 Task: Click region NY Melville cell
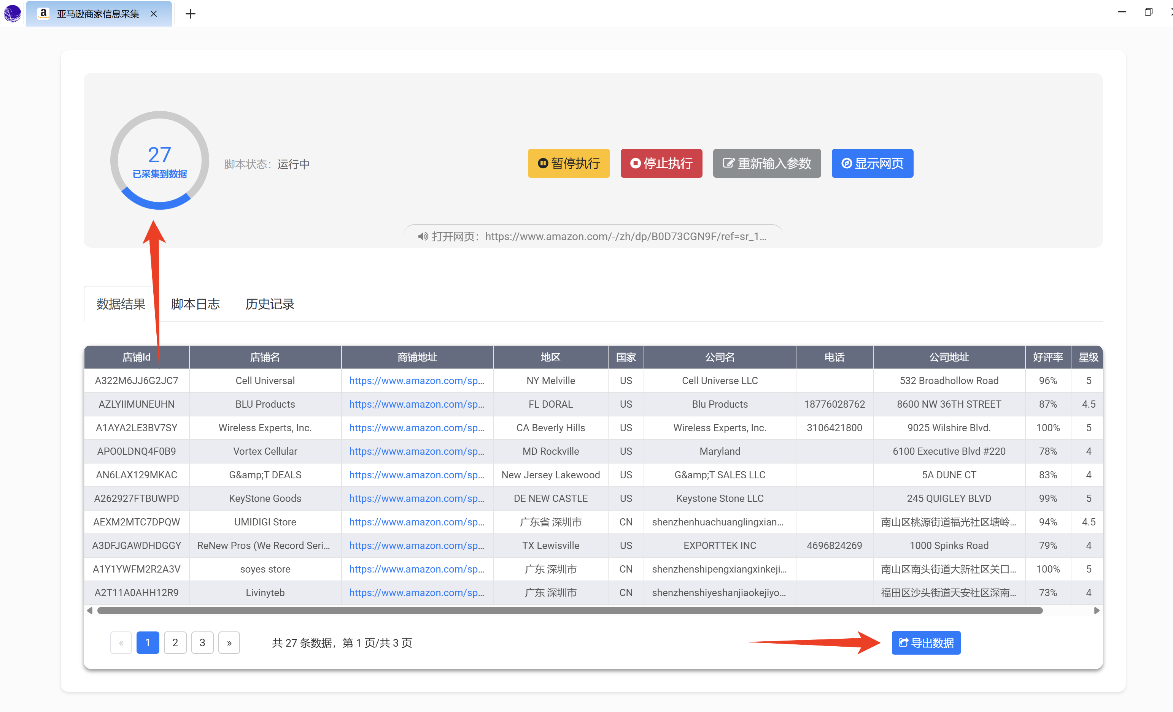tap(551, 380)
